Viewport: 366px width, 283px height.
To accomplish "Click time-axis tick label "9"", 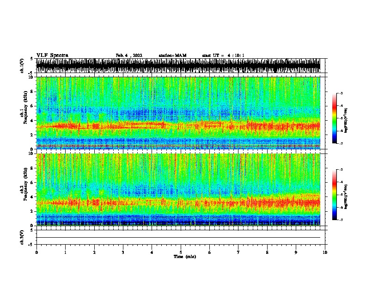I will [296, 252].
